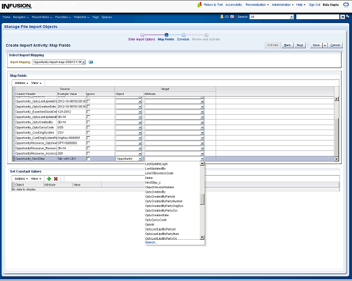The image size is (352, 281).
Task: Toggle Ignore for OPTY0000003 row
Action: click(x=89, y=143)
